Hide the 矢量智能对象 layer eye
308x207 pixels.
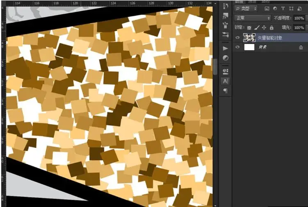237,38
